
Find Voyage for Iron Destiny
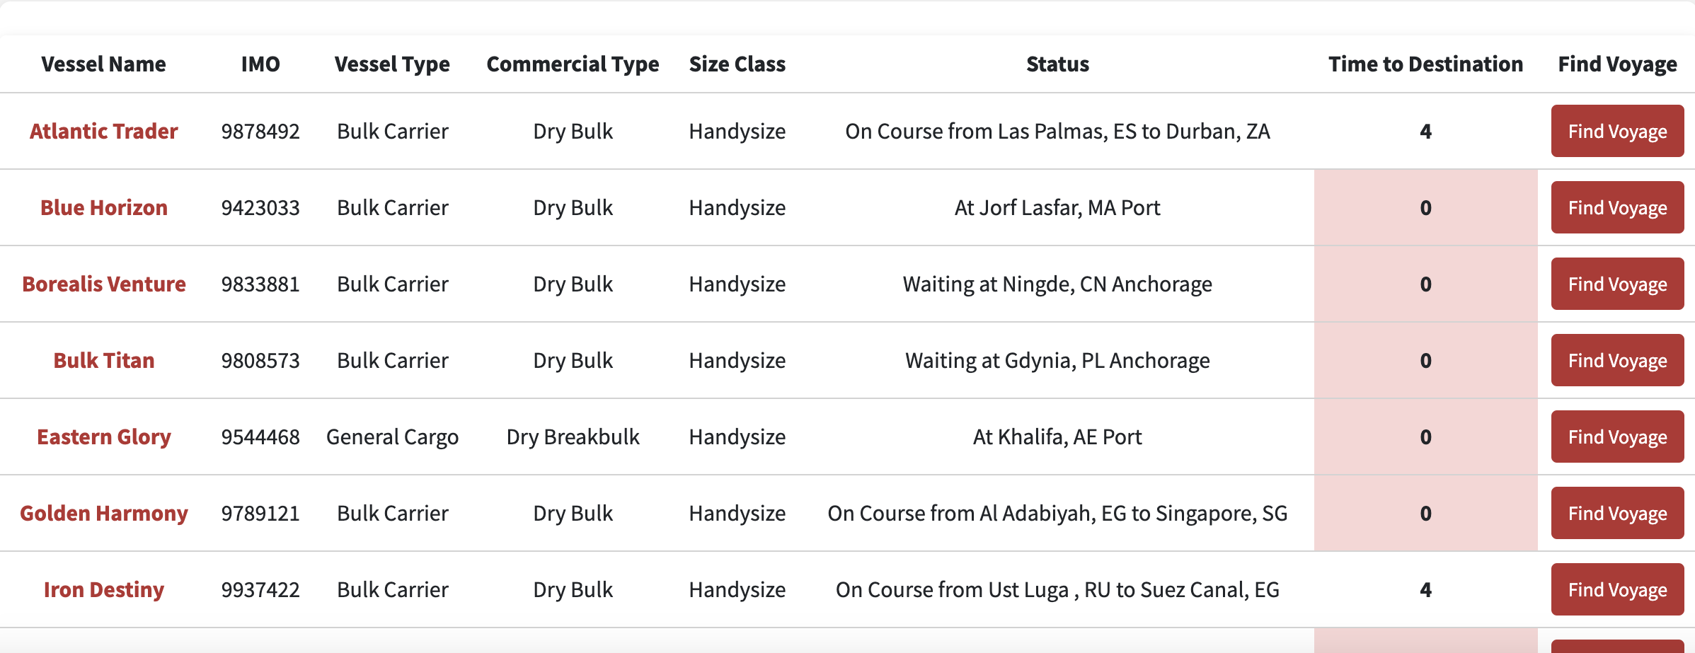(1617, 589)
